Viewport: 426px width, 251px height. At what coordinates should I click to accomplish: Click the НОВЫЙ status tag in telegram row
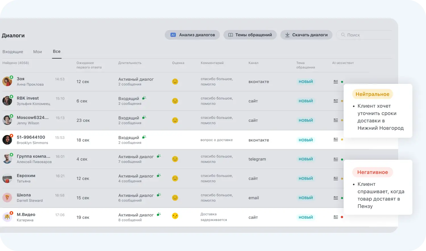[x=306, y=159]
